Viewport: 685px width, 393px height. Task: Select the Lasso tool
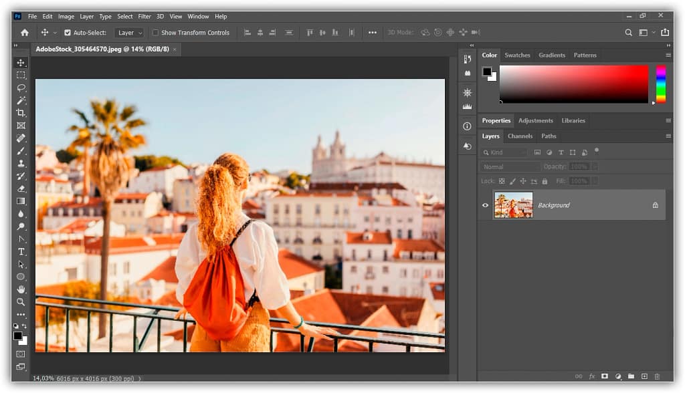(x=21, y=88)
